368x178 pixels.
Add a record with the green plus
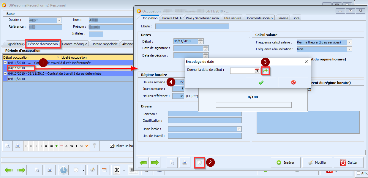coord(56,146)
